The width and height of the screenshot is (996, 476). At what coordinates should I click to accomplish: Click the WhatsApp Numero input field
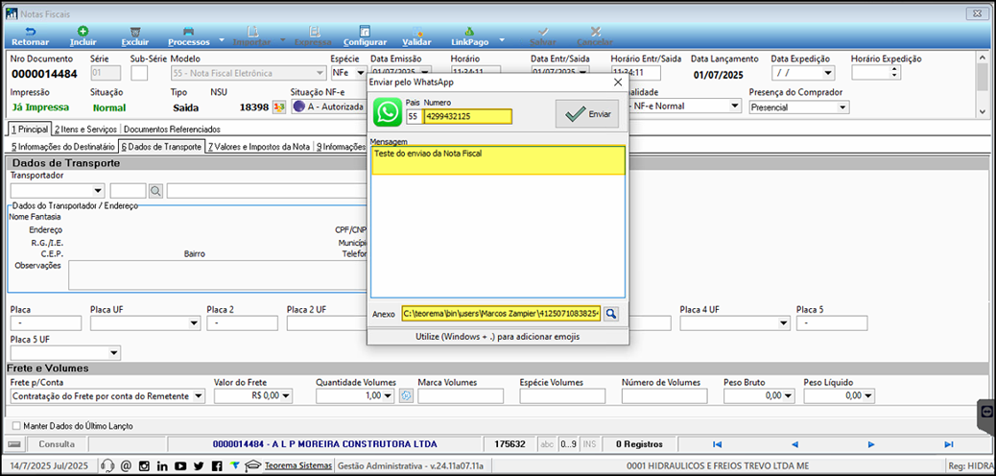pos(467,117)
